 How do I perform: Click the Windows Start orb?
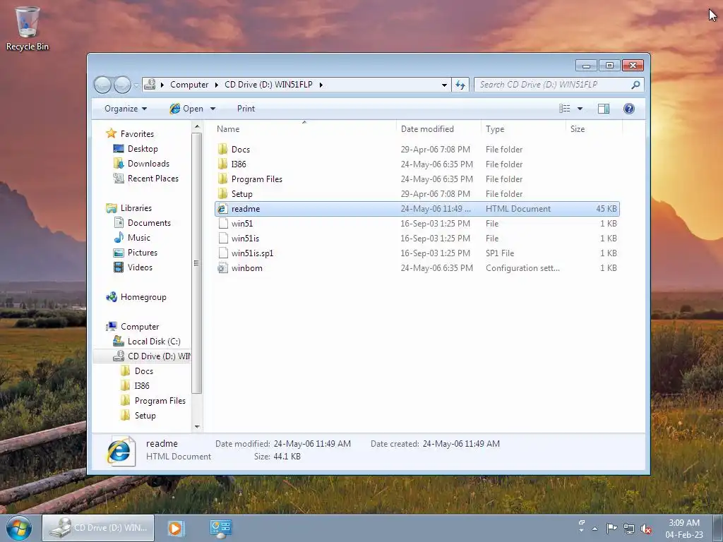pyautogui.click(x=19, y=528)
